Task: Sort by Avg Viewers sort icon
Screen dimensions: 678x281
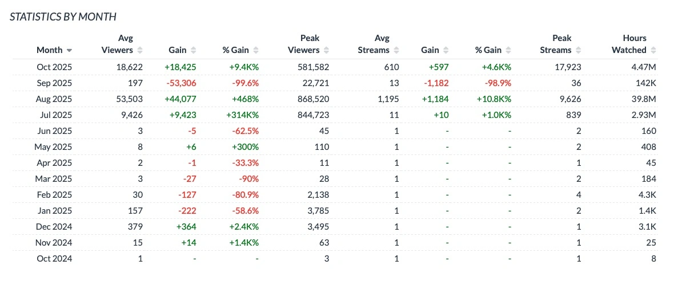Action: pos(140,50)
